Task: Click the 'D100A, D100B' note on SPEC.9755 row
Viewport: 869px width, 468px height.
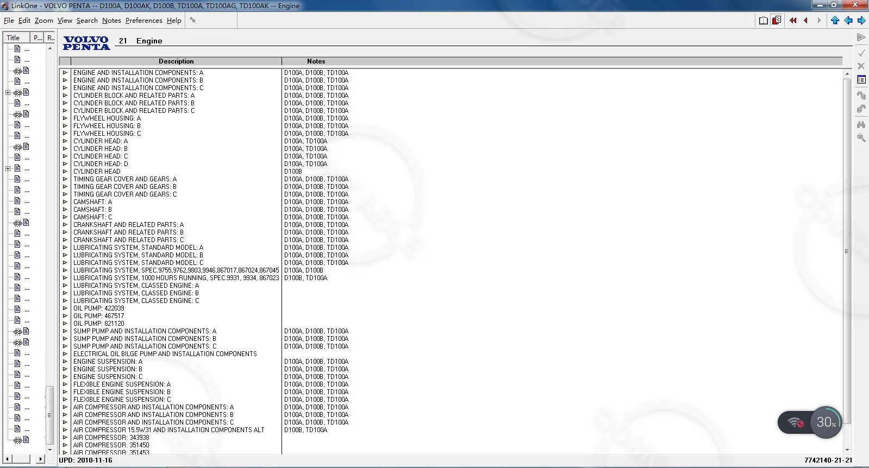Action: (303, 270)
